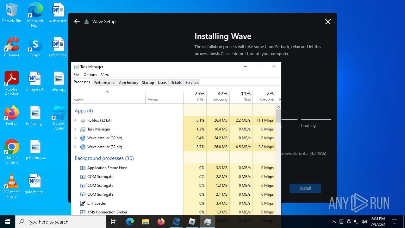Click the taskbar search box

(x=61, y=222)
